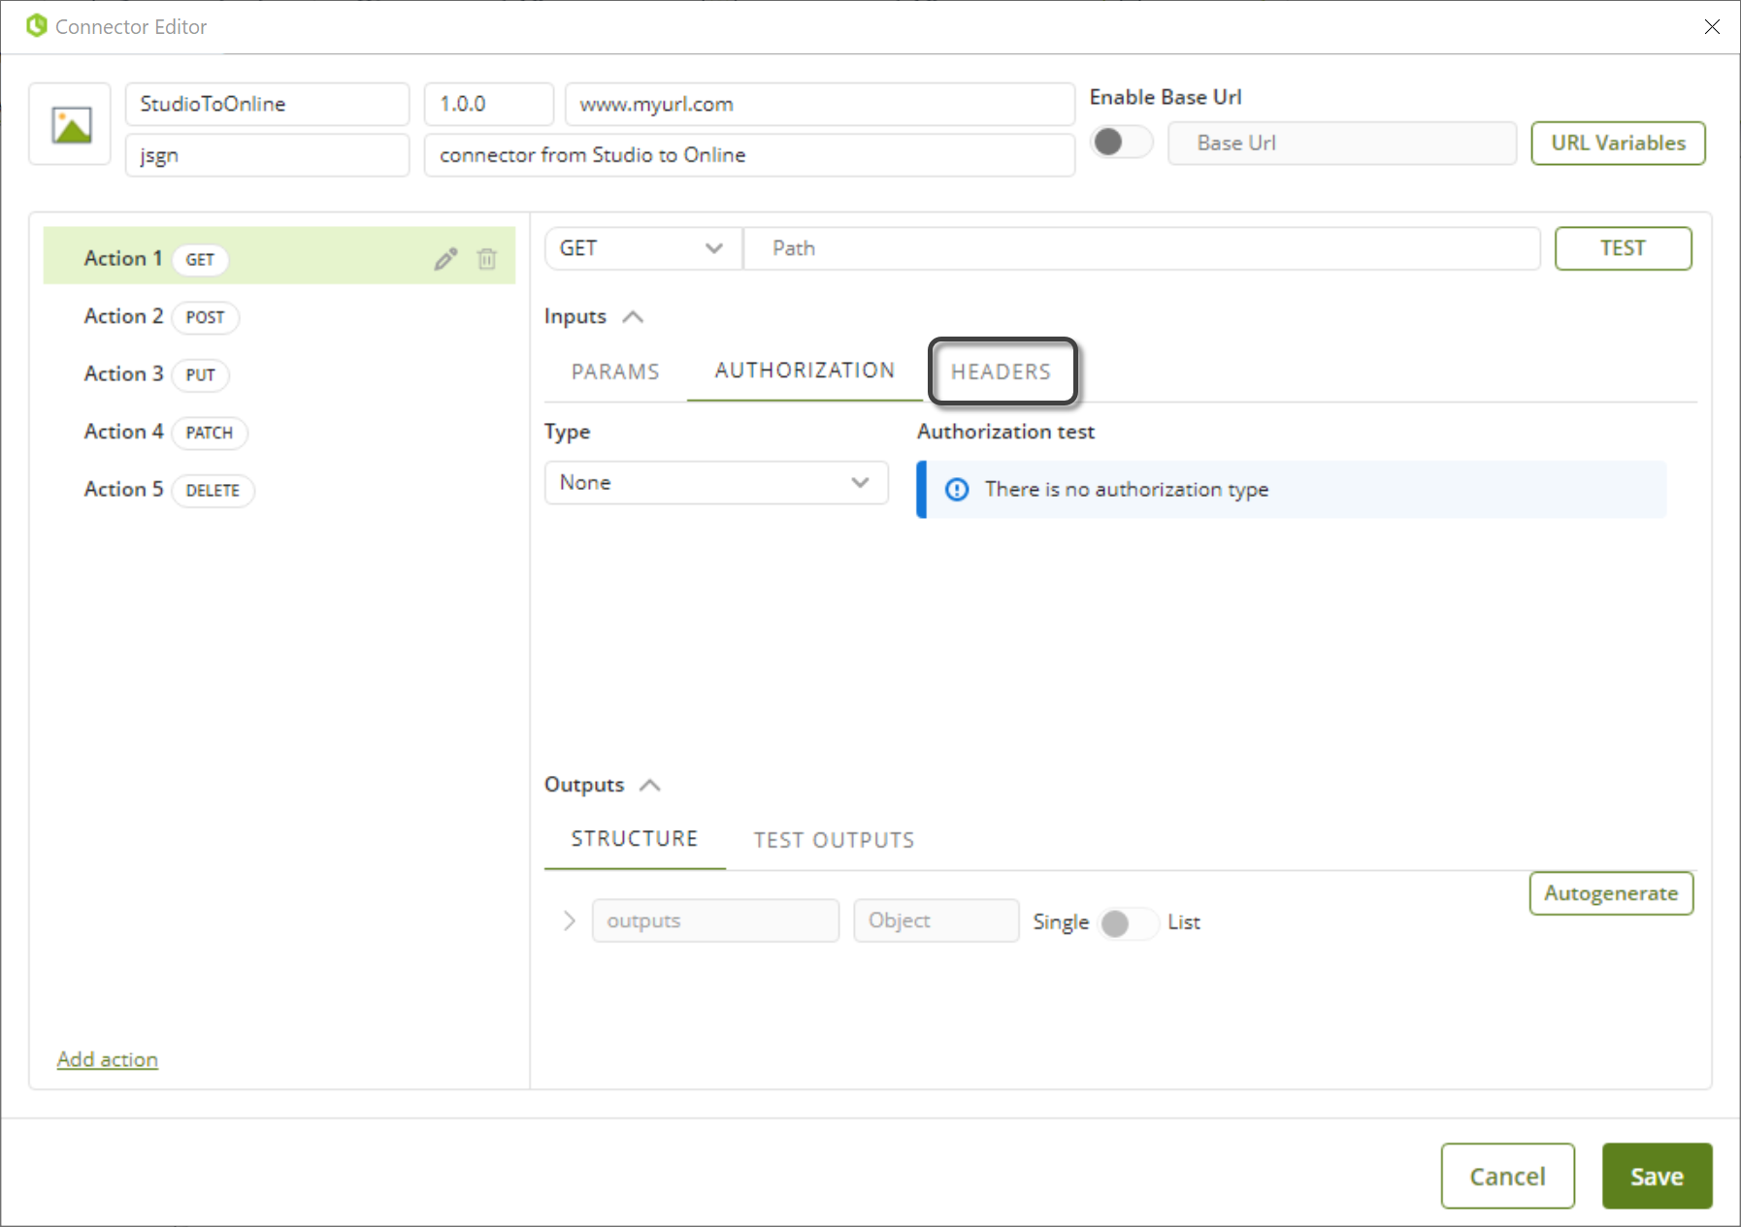Collapse the Inputs section
Viewport: 1741px width, 1227px height.
tap(633, 317)
